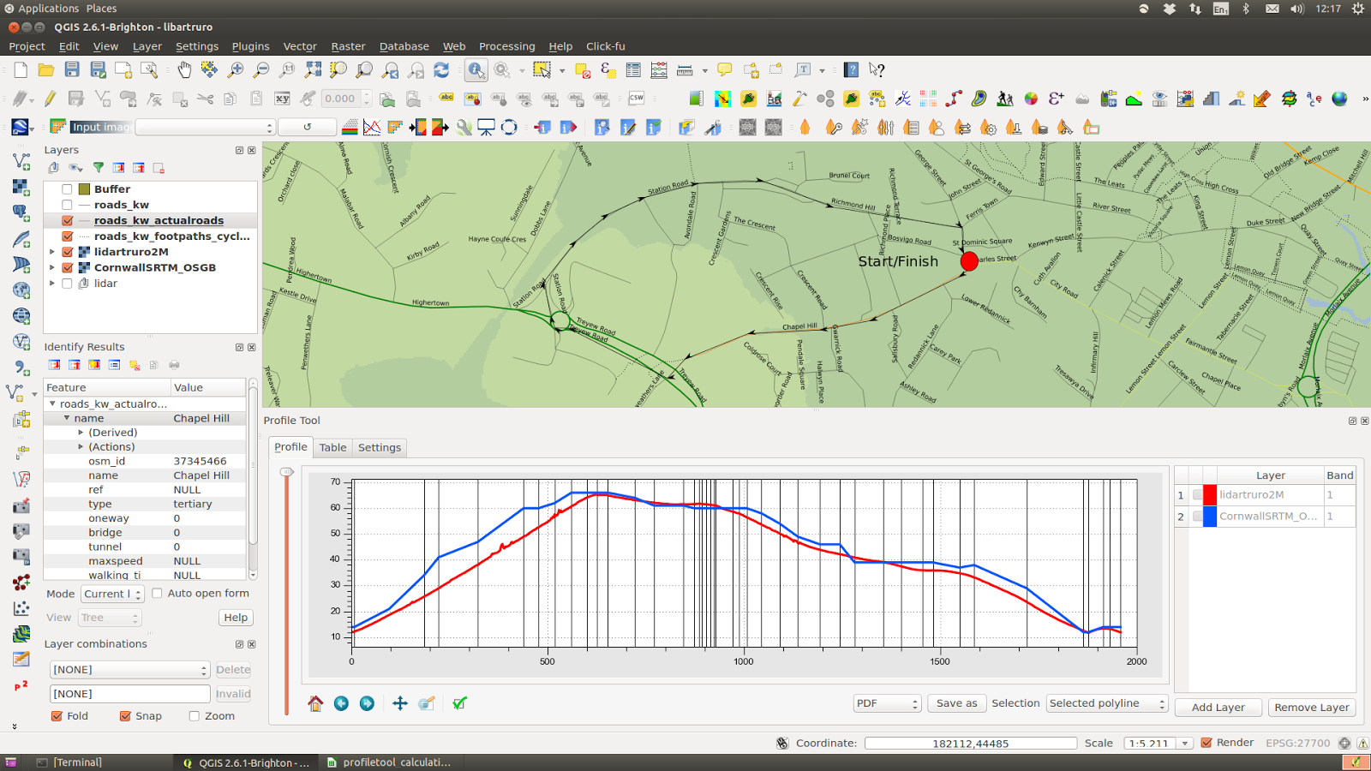This screenshot has width=1371, height=771.
Task: Expand the lidartruro2M layer tree
Action: pyautogui.click(x=52, y=252)
